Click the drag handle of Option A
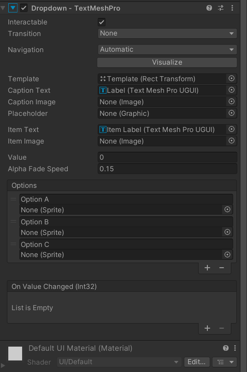Screen dimensions: 247x372 [13, 199]
